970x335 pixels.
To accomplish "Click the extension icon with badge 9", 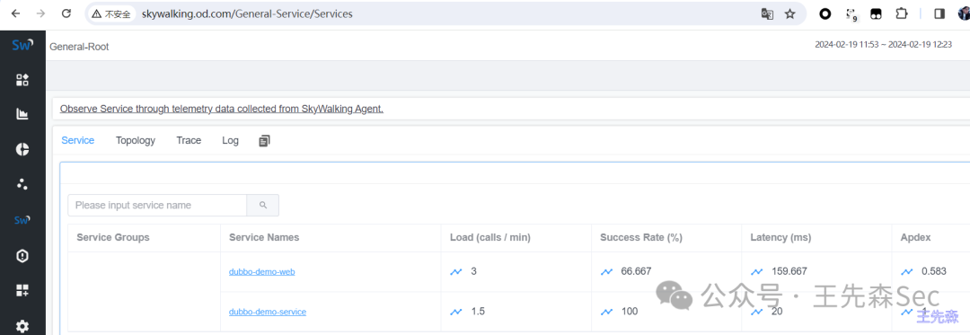I will pos(851,15).
